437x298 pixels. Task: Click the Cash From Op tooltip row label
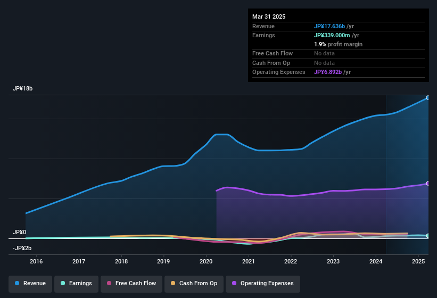[271, 63]
